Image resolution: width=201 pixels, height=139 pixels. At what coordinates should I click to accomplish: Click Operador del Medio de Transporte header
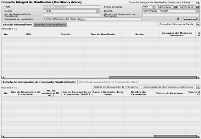tap(177, 34)
